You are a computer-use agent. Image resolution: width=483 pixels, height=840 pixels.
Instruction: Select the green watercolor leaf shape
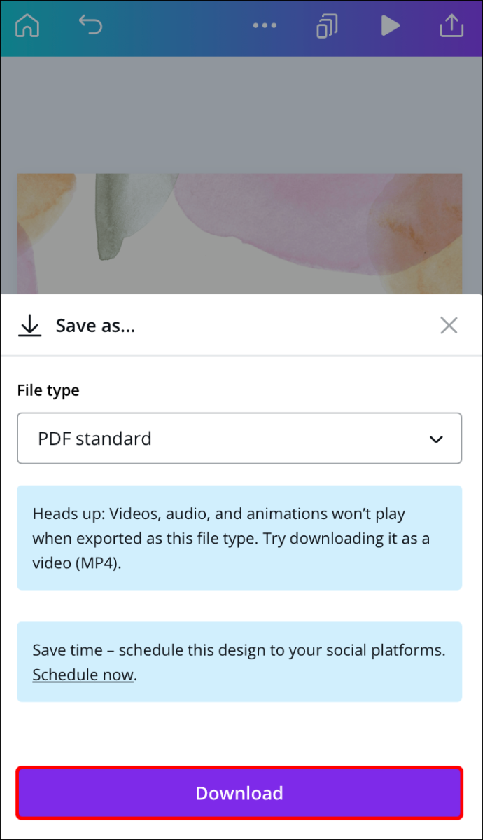tap(129, 214)
